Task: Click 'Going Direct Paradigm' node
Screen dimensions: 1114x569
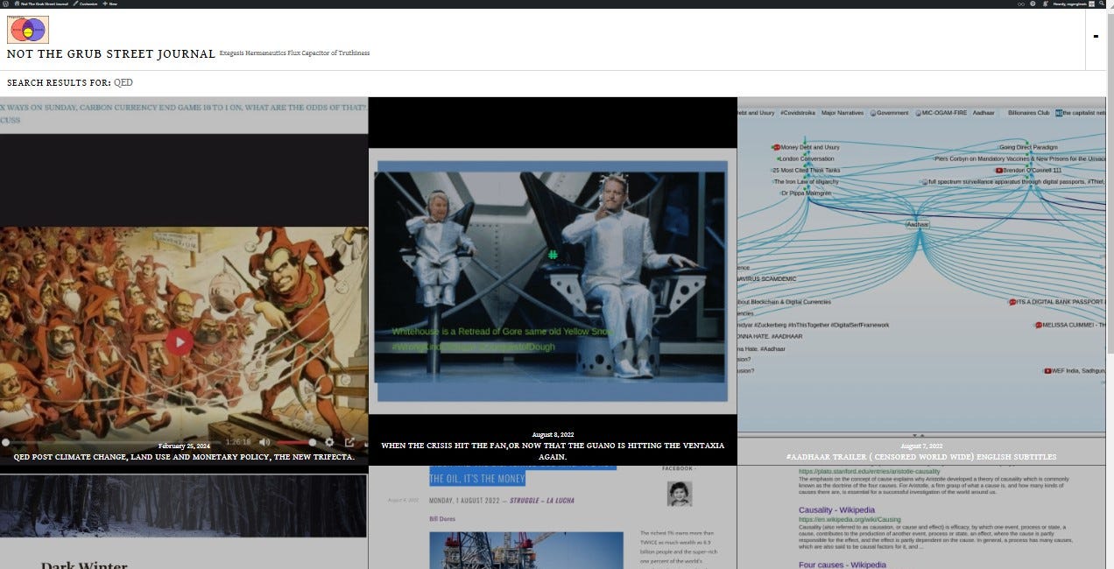Action: [x=1029, y=147]
